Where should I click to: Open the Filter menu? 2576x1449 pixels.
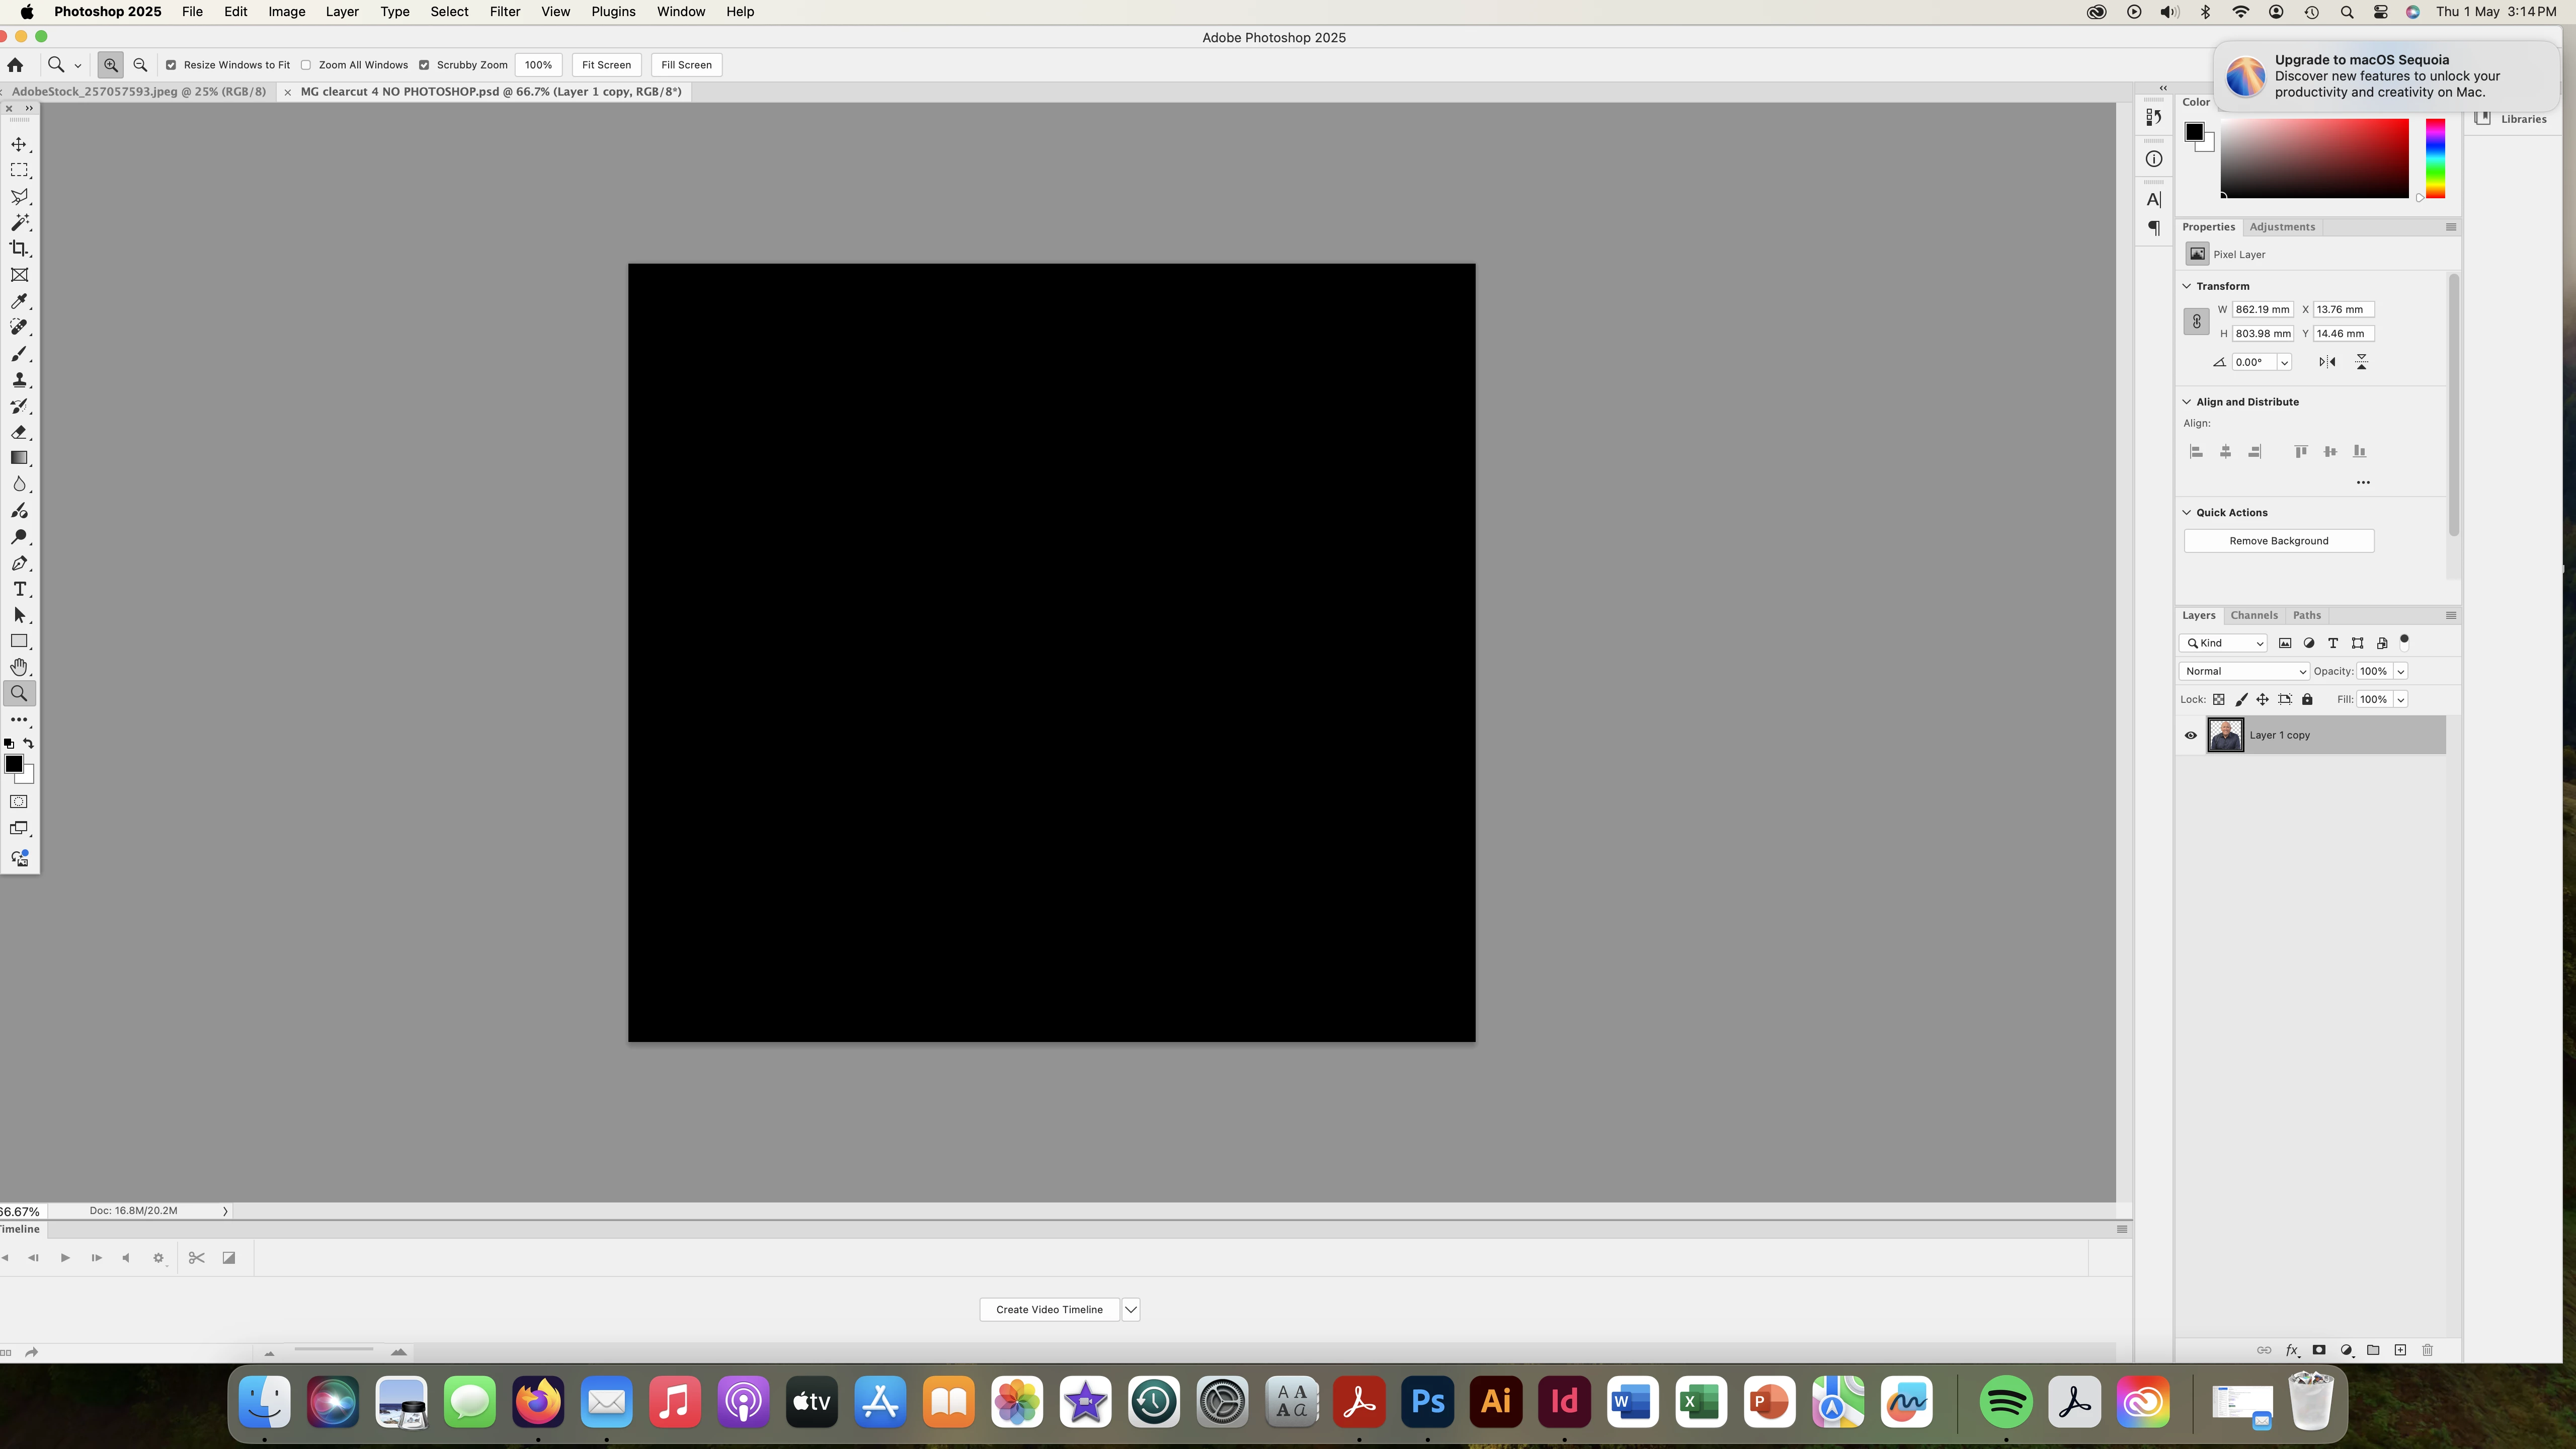504,12
